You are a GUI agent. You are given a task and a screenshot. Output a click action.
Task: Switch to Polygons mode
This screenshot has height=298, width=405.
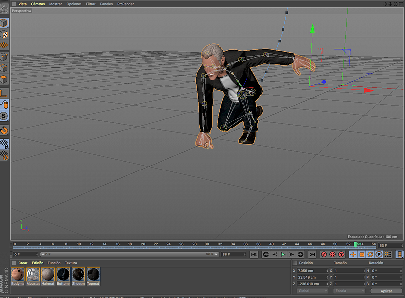[4, 79]
